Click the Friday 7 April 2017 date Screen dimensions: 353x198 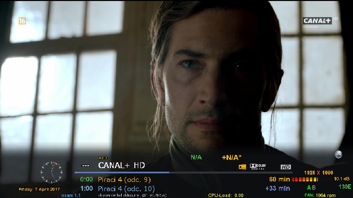[x=39, y=189]
